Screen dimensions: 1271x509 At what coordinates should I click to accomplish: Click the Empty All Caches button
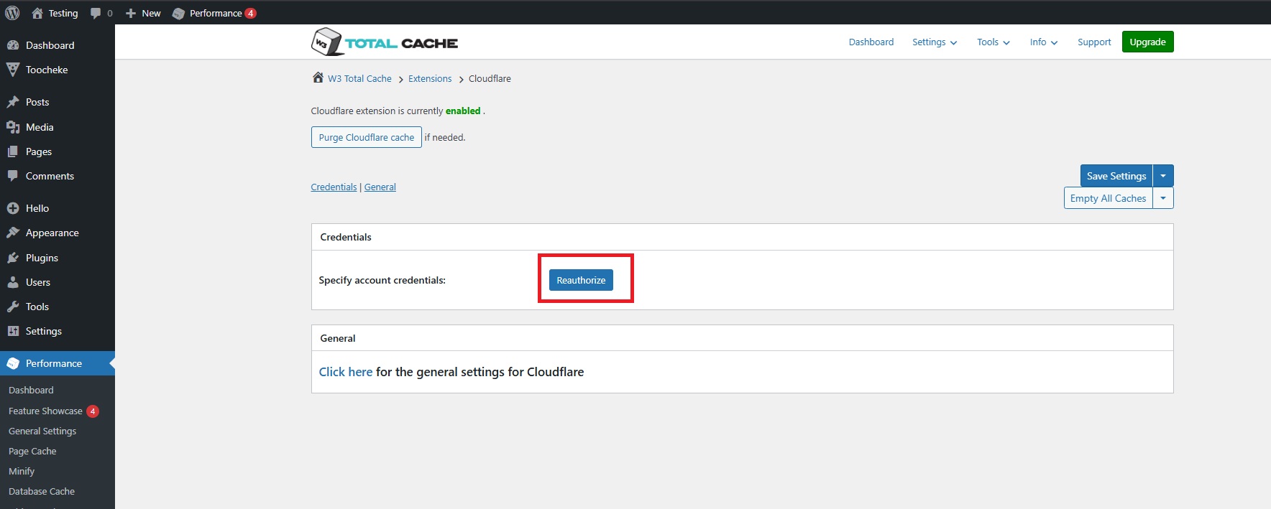(1108, 198)
